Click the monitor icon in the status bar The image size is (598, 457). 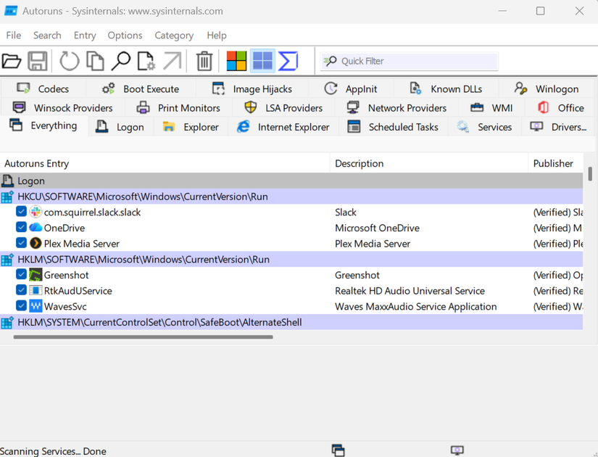457,450
